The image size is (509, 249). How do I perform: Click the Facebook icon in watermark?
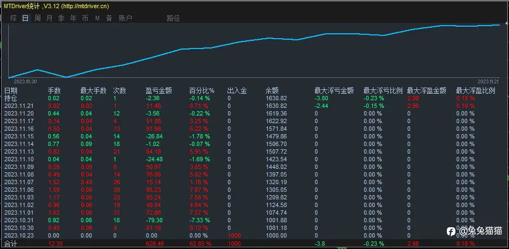coord(451,232)
